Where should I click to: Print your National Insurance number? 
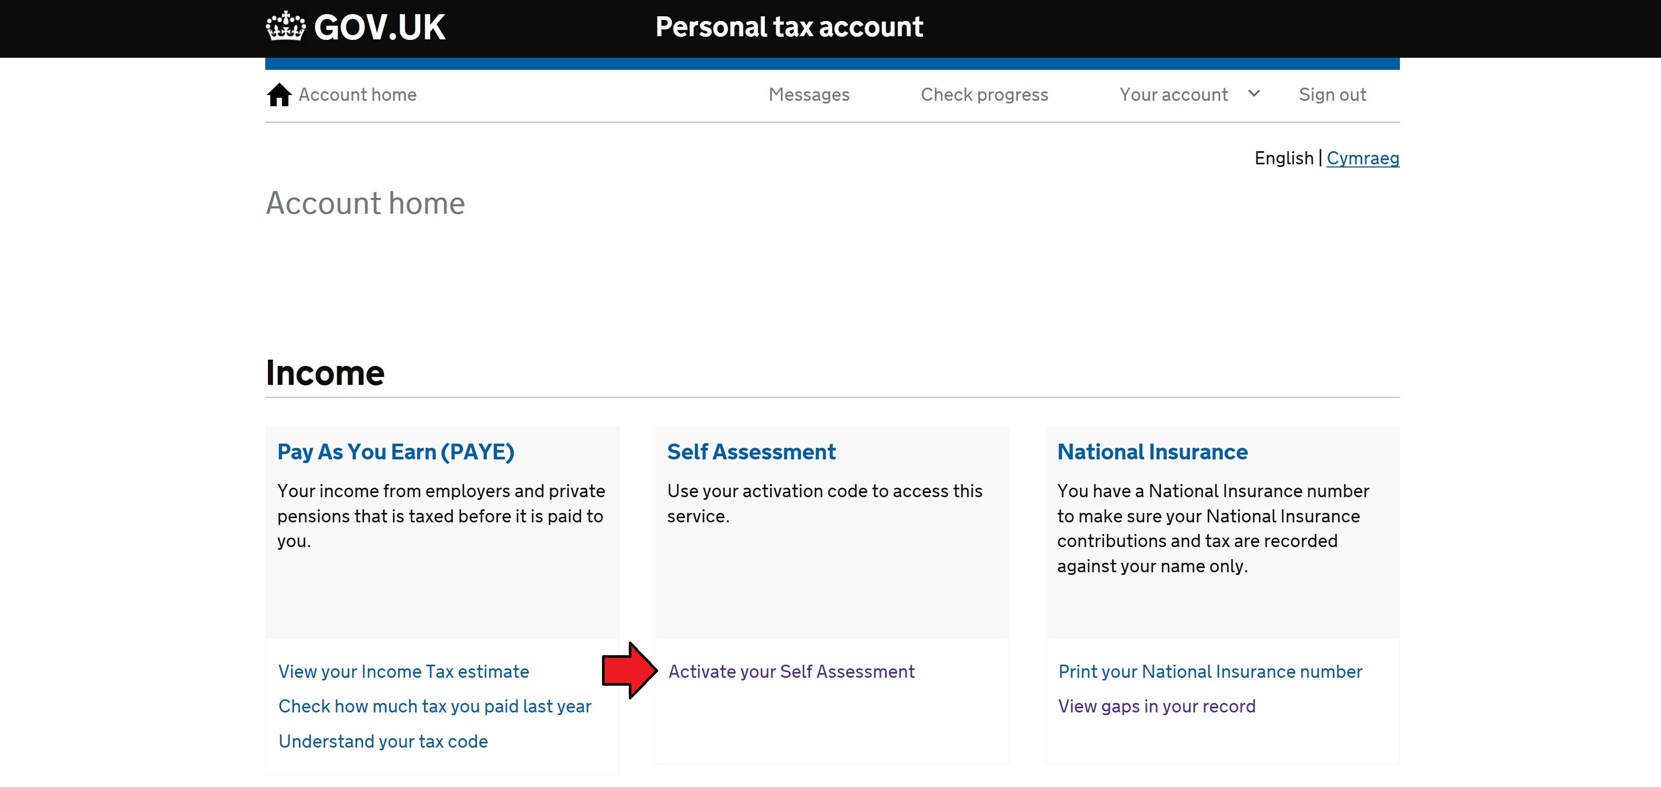pos(1210,671)
